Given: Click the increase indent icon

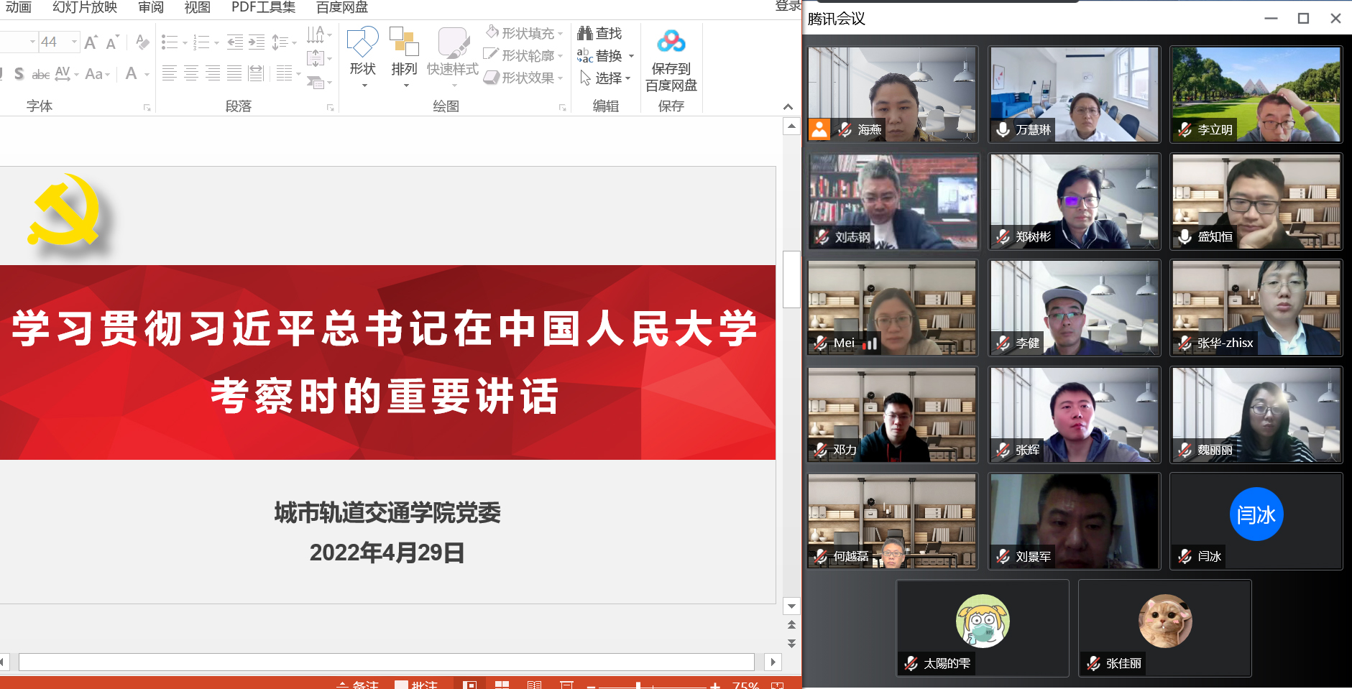Looking at the screenshot, I should (257, 42).
